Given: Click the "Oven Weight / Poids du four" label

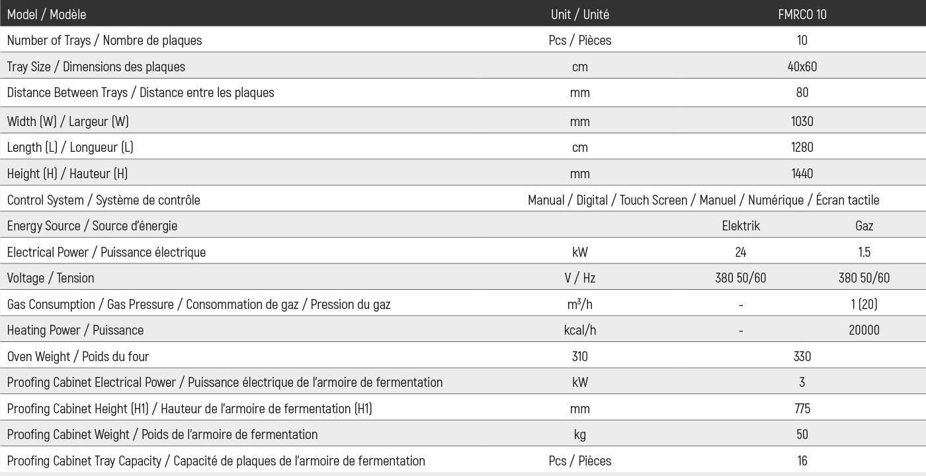Looking at the screenshot, I should (x=78, y=357).
